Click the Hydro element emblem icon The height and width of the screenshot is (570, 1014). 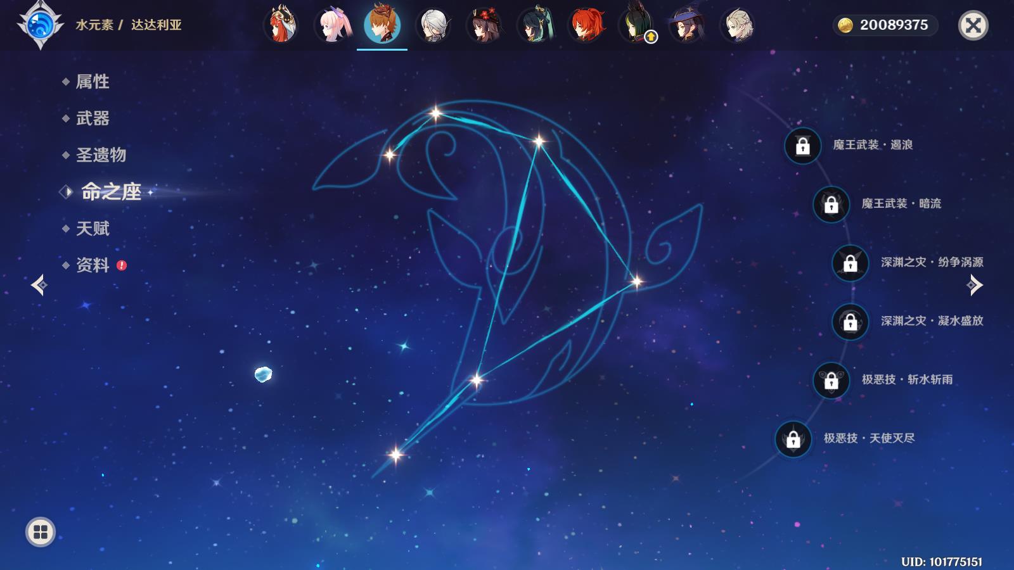click(x=40, y=25)
